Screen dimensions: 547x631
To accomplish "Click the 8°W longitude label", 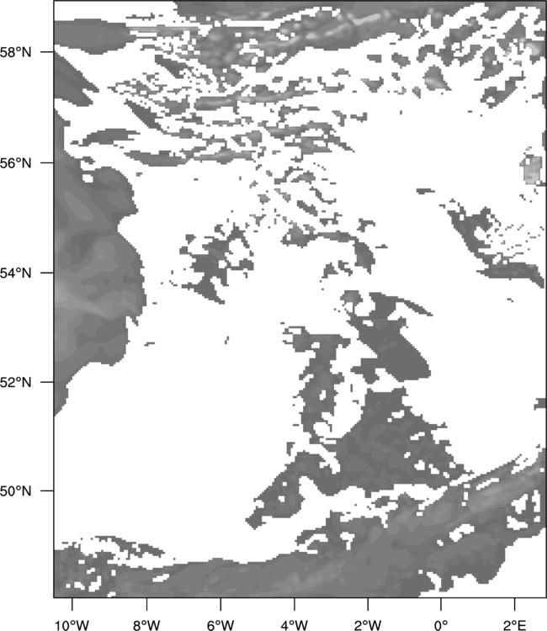I will pyautogui.click(x=146, y=624).
